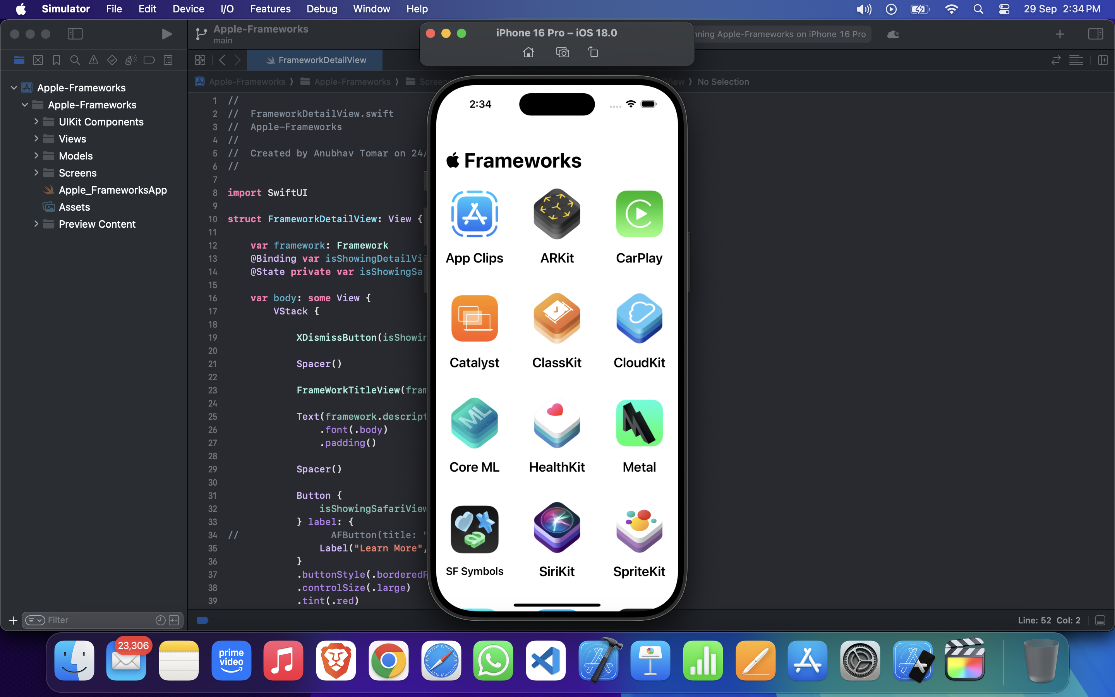Open the Debug menu
The width and height of the screenshot is (1115, 697).
[322, 9]
